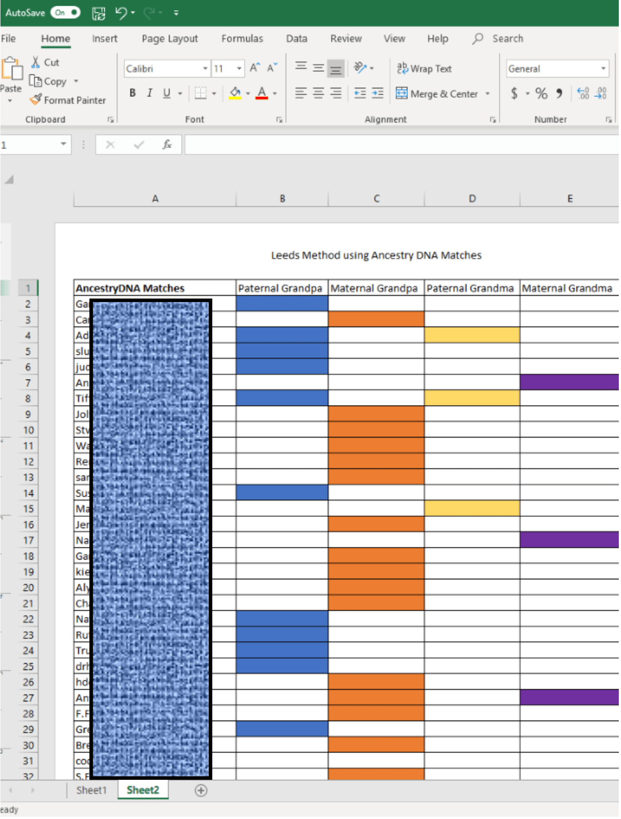Open the font size dropdown
The image size is (621, 819).
tap(239, 68)
